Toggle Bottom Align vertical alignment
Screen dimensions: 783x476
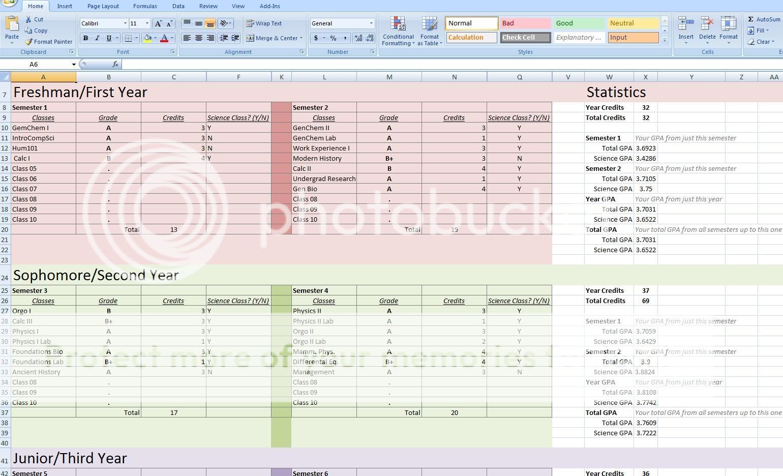pyautogui.click(x=210, y=23)
